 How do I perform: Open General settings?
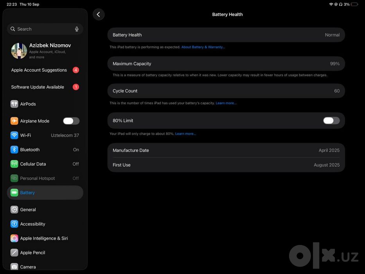pos(45,209)
